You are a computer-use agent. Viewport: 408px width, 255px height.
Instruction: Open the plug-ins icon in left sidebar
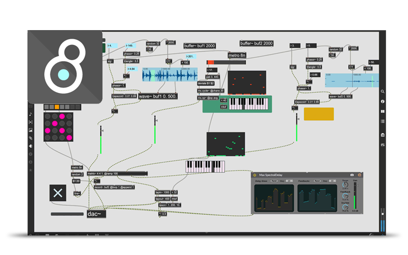31,146
